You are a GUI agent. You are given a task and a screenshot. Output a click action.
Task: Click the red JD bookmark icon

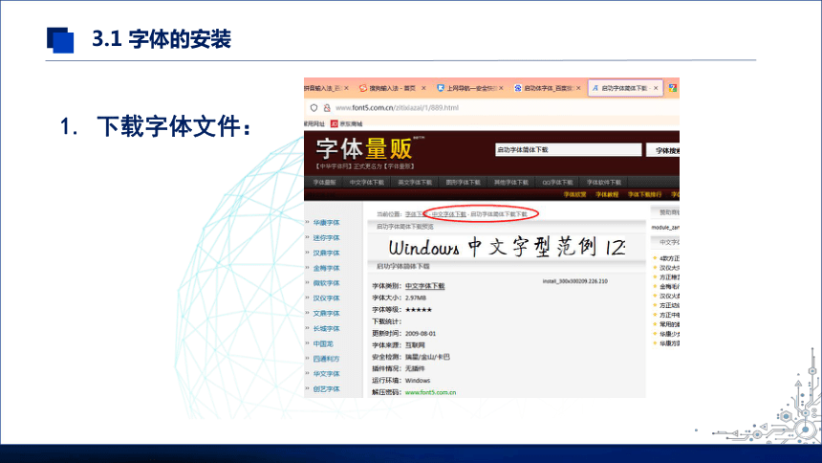pos(334,124)
